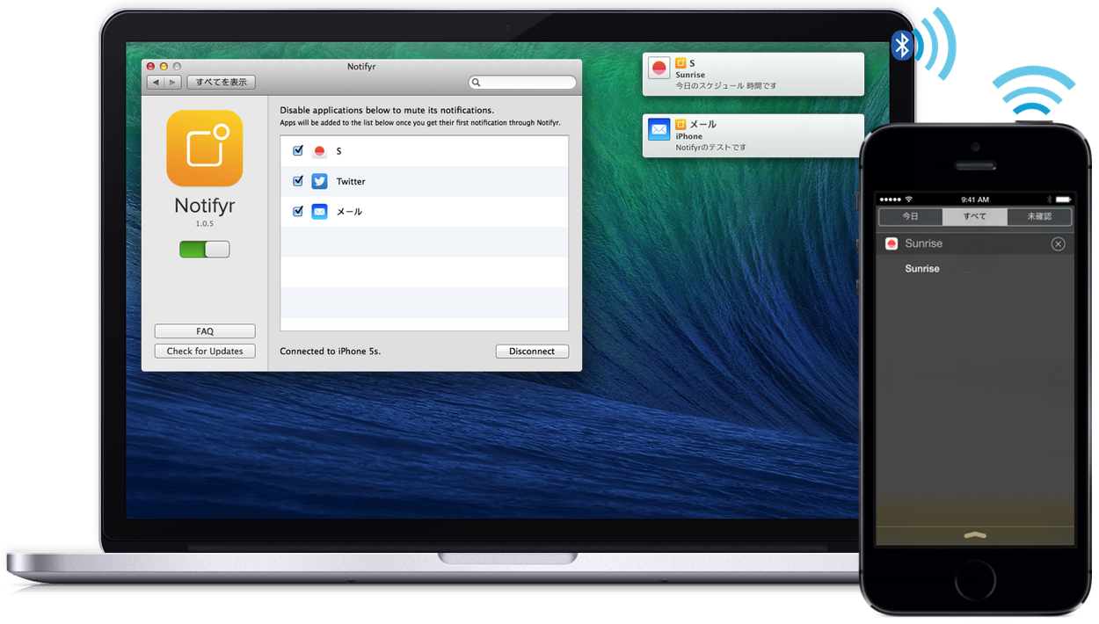Select the 未確認 tab on iPhone
1099x624 pixels.
click(x=1040, y=216)
